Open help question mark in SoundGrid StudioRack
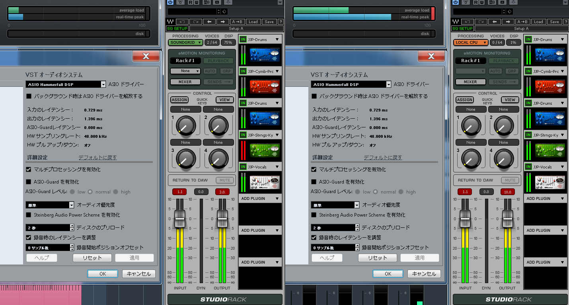Viewport: 569px width, 305px height. 281,22
